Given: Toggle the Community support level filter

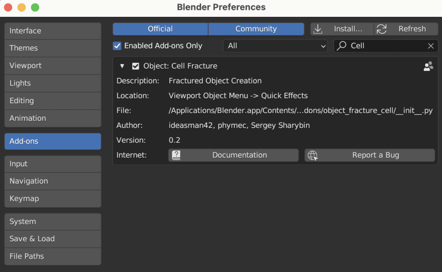Looking at the screenshot, I should click(256, 29).
